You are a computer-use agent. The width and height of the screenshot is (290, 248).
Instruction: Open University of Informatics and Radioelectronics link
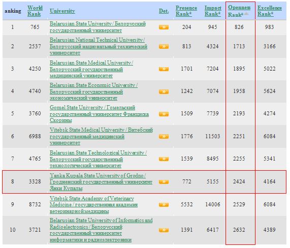tap(101, 230)
